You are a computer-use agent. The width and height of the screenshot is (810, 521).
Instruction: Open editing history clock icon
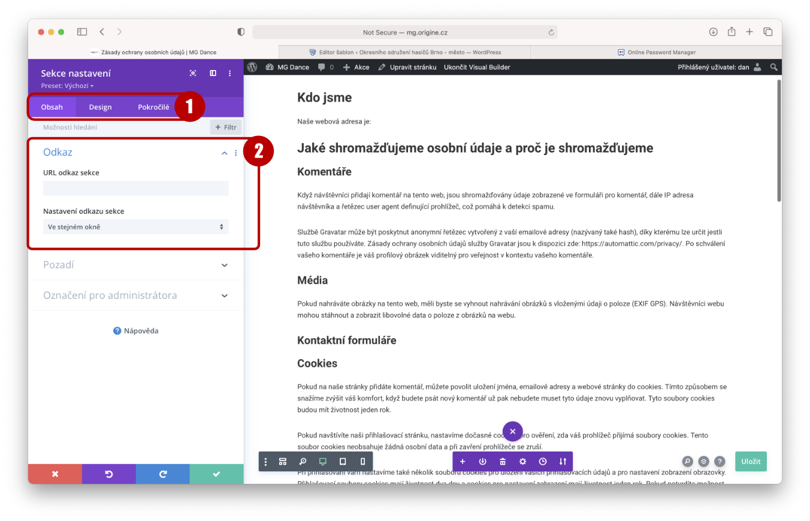pyautogui.click(x=543, y=462)
